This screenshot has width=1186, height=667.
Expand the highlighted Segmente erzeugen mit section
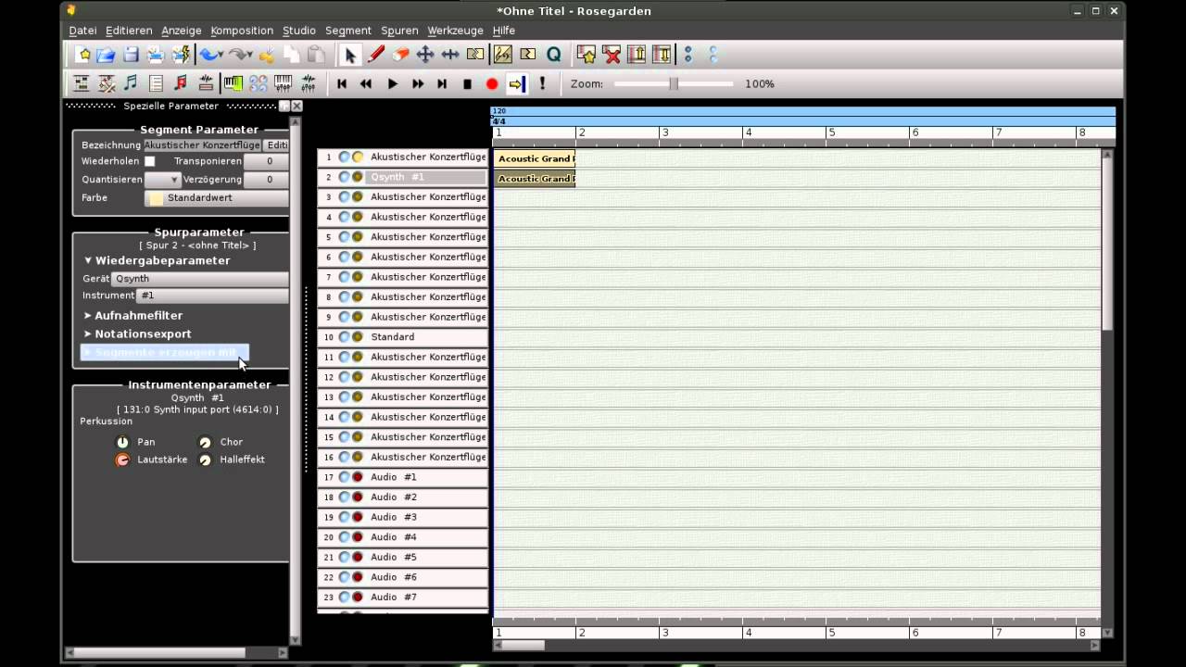(x=164, y=352)
